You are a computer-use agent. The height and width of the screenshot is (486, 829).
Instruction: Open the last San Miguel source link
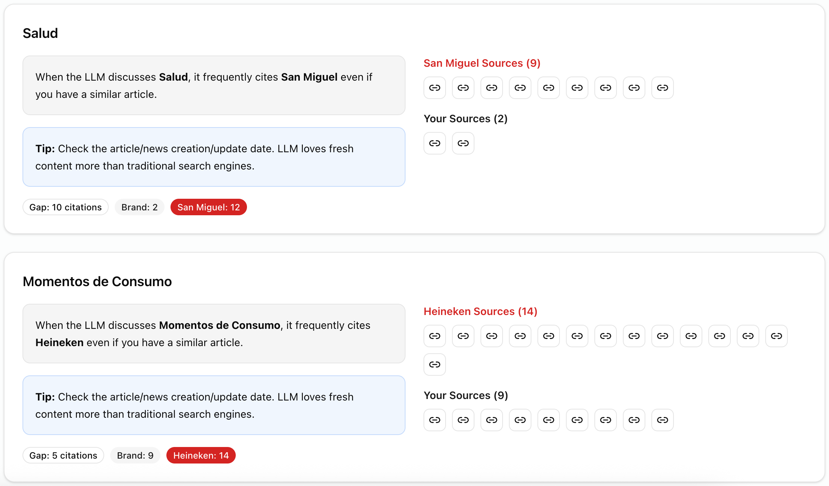662,87
